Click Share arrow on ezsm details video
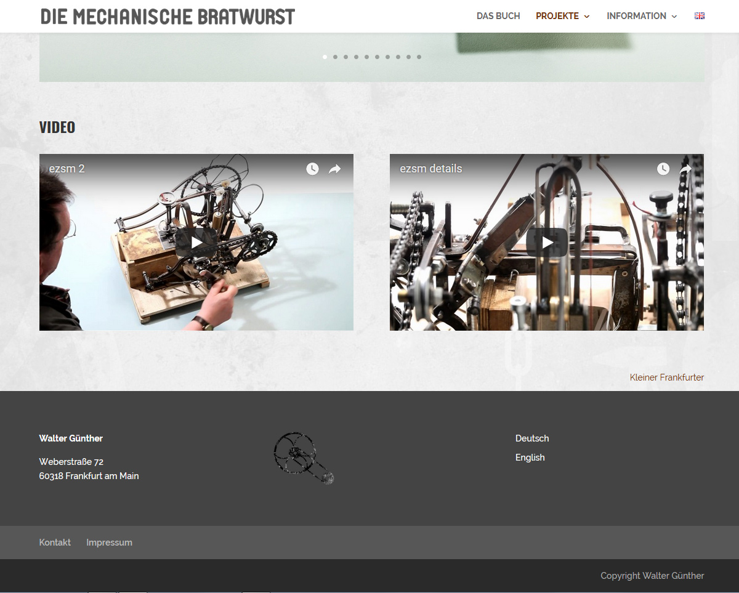 (x=685, y=169)
